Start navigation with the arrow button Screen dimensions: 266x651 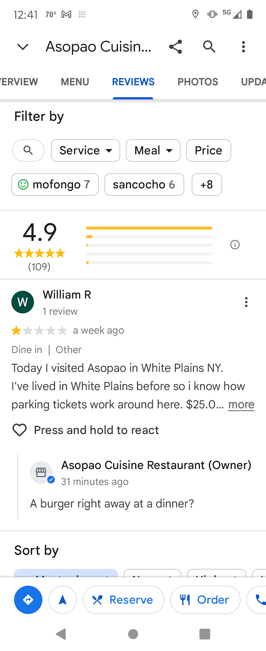point(63,600)
